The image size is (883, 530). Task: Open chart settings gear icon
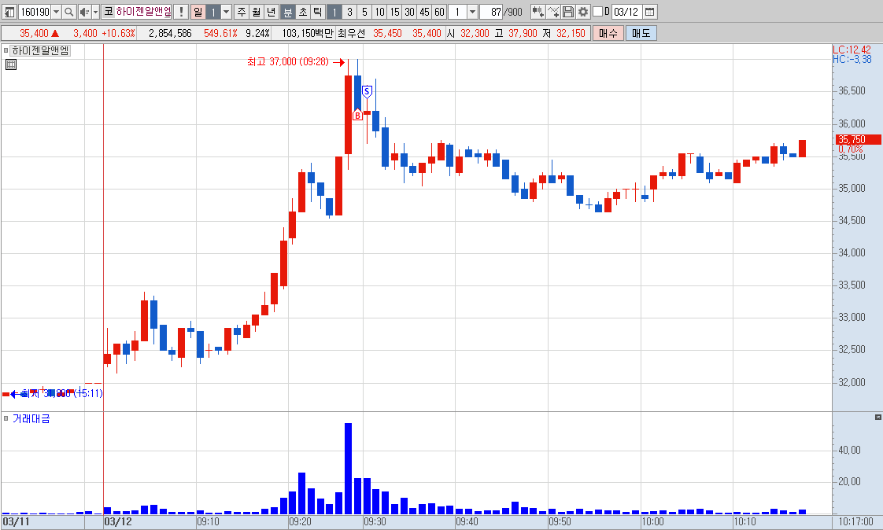pos(583,12)
